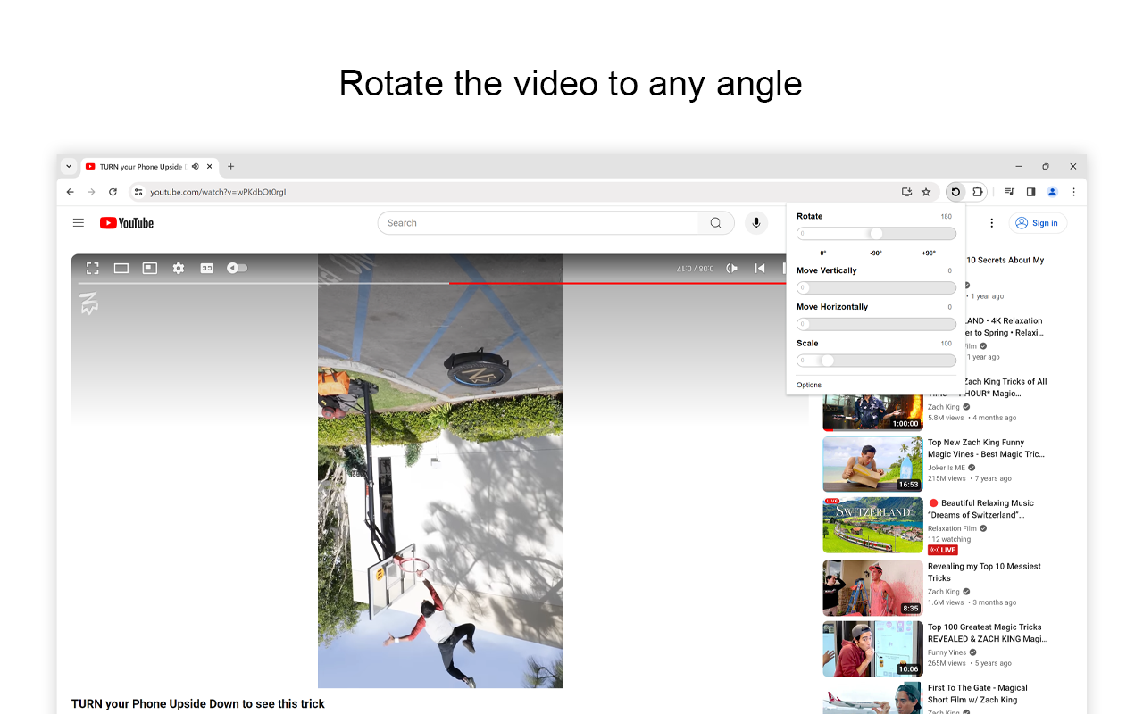Open the kebab menu beside Sign in

(x=991, y=222)
